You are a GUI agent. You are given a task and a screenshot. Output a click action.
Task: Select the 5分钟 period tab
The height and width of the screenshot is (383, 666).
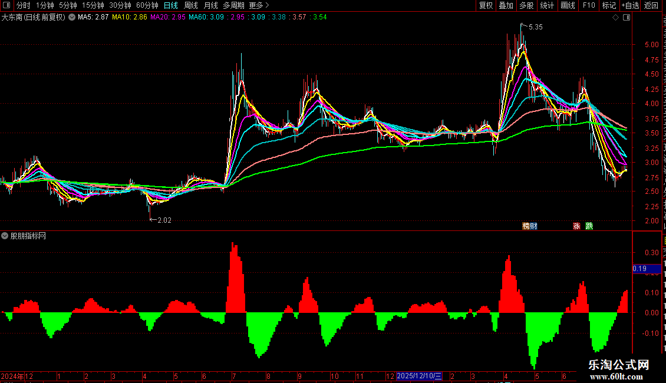click(68, 5)
